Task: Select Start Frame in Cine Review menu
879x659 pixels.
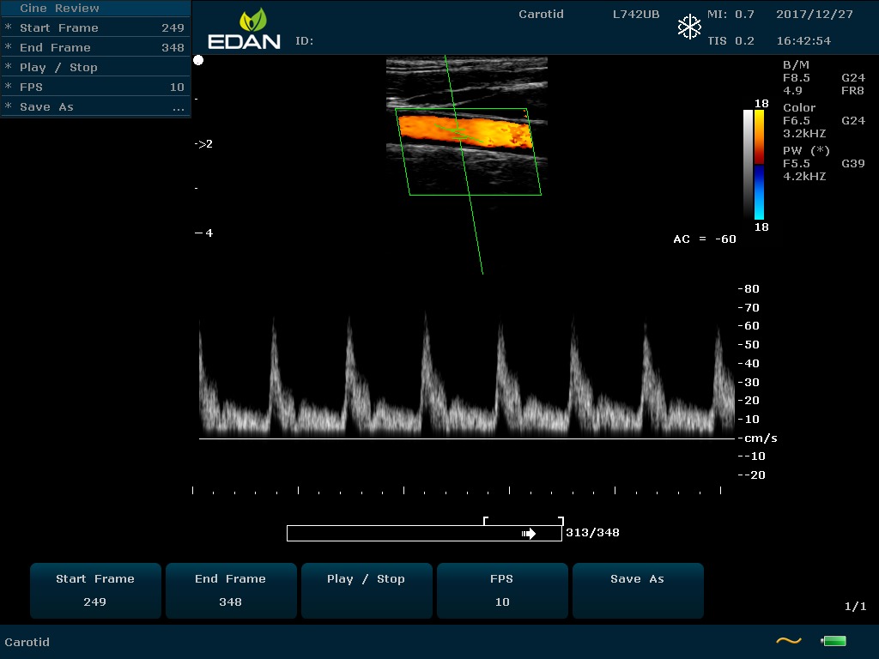Action: coord(94,28)
